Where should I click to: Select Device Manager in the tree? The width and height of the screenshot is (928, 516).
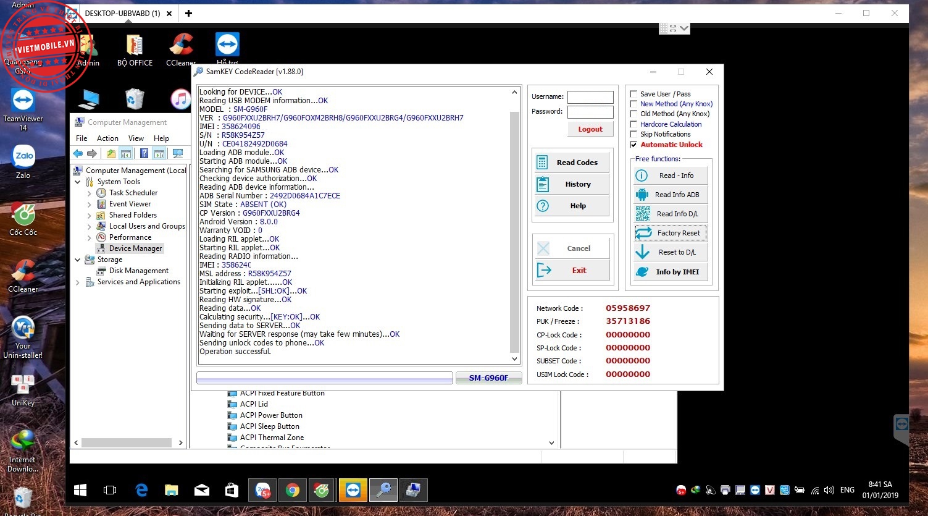[135, 248]
